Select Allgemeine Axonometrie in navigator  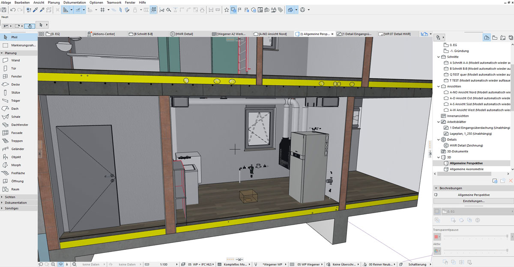[466, 169]
